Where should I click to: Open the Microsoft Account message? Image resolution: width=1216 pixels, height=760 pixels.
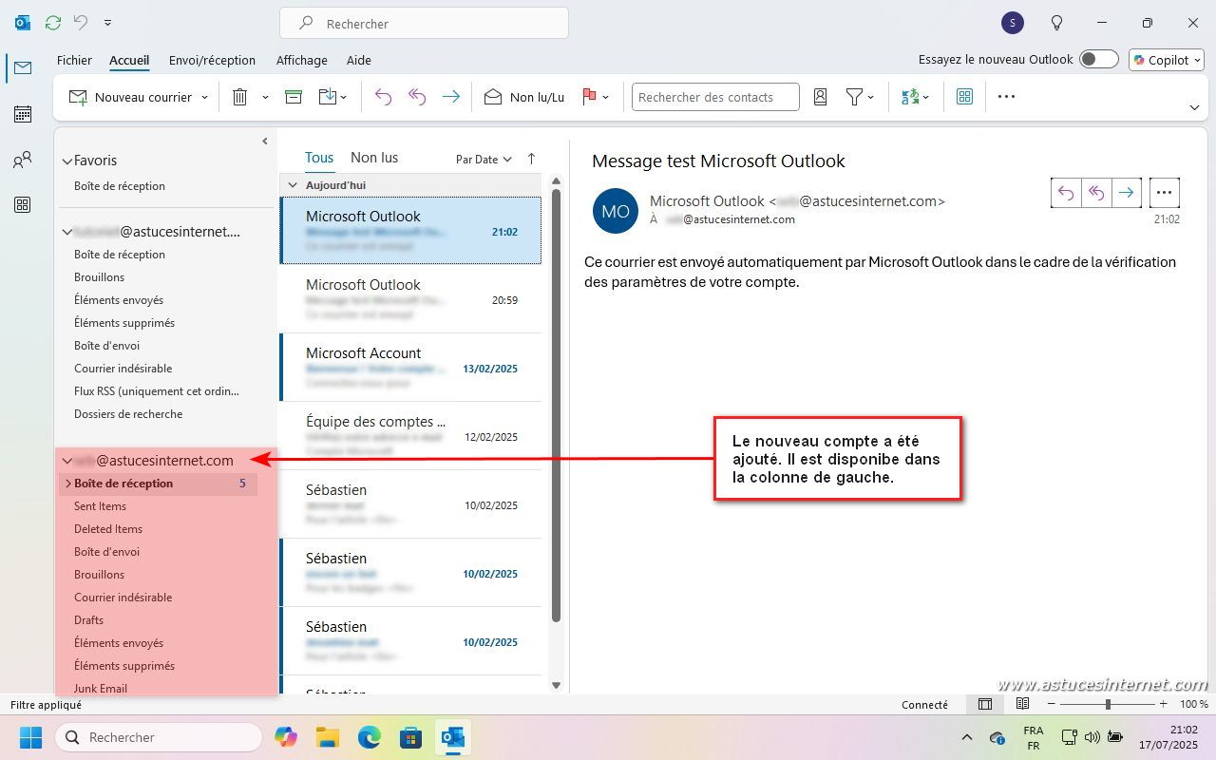pyautogui.click(x=411, y=368)
